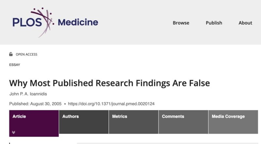
Task: Click the Medicine journal name
Action: point(78,22)
